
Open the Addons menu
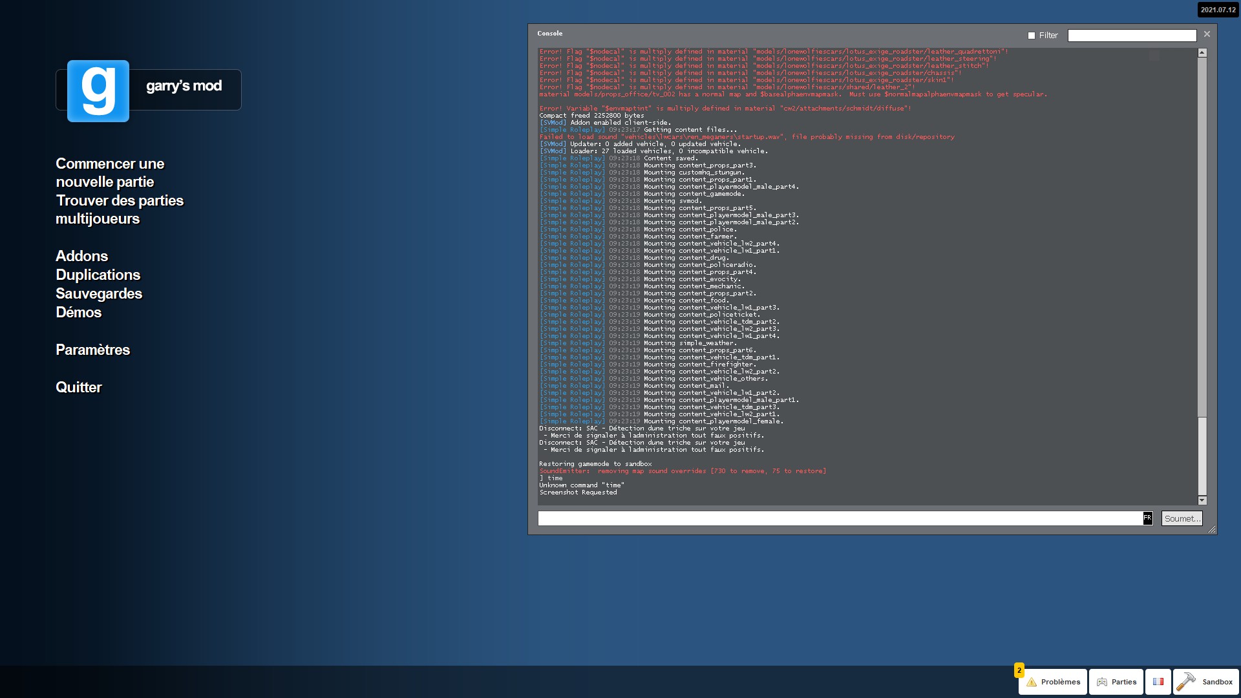tap(81, 256)
